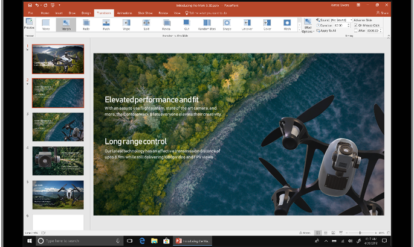Open the Effect Options dropdown
414x247 pixels.
coord(308,25)
